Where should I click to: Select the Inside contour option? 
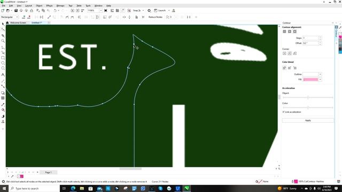coord(290,31)
